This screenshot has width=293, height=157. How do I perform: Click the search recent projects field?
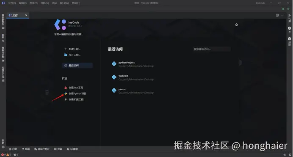(212, 49)
